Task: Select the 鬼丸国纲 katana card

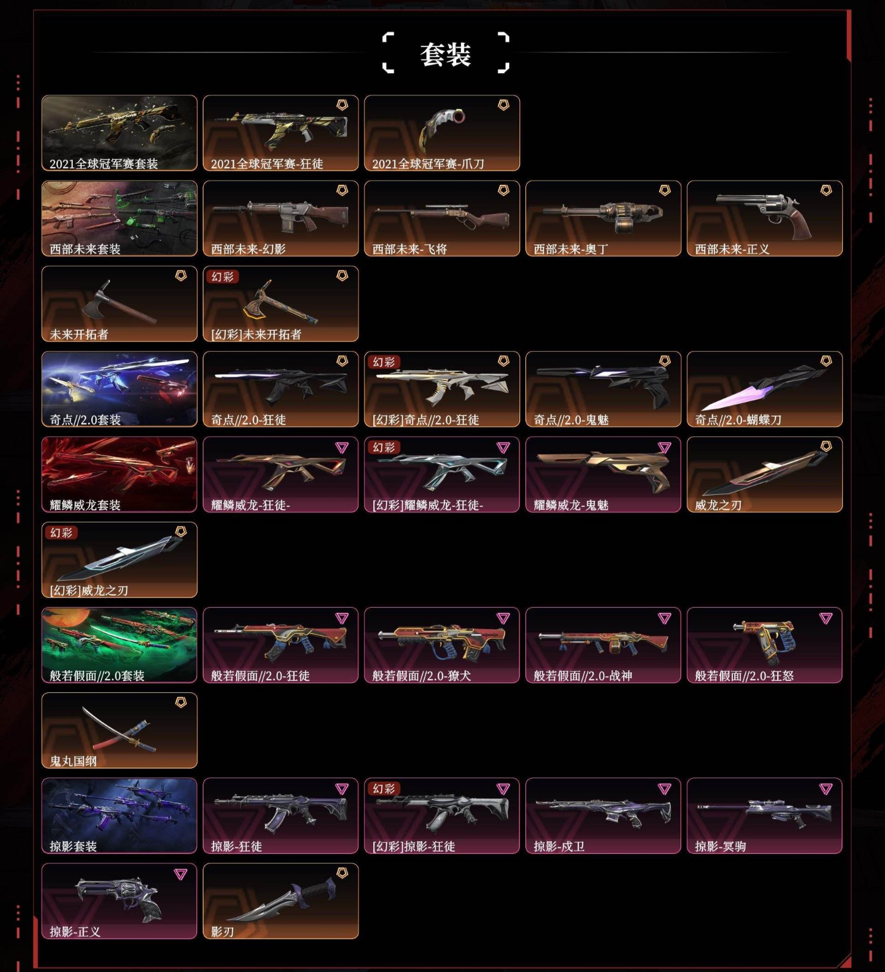Action: (x=119, y=730)
